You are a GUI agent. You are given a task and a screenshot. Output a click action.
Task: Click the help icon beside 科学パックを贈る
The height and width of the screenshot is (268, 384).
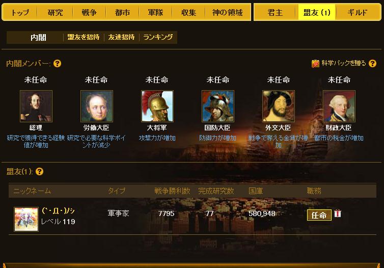tap(372, 64)
